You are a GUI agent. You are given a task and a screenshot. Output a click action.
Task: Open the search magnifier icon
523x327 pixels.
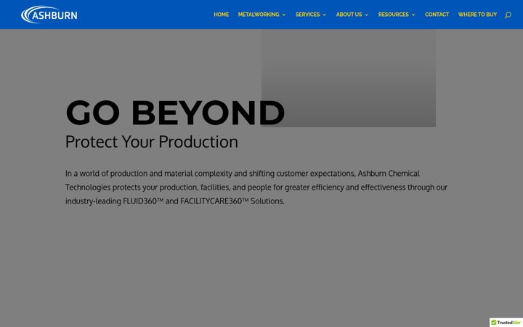pos(508,15)
